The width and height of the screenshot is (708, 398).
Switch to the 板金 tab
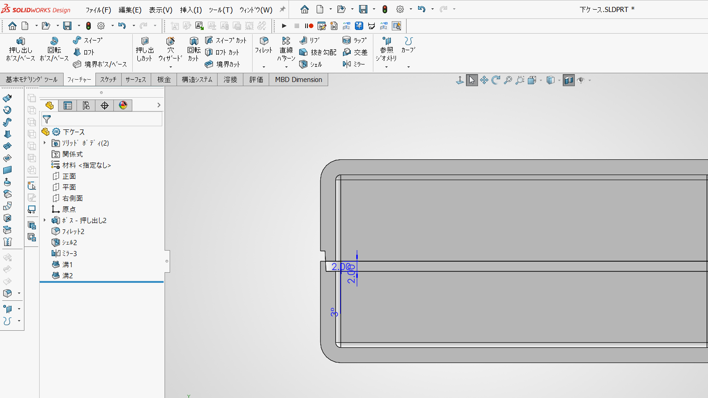(164, 80)
